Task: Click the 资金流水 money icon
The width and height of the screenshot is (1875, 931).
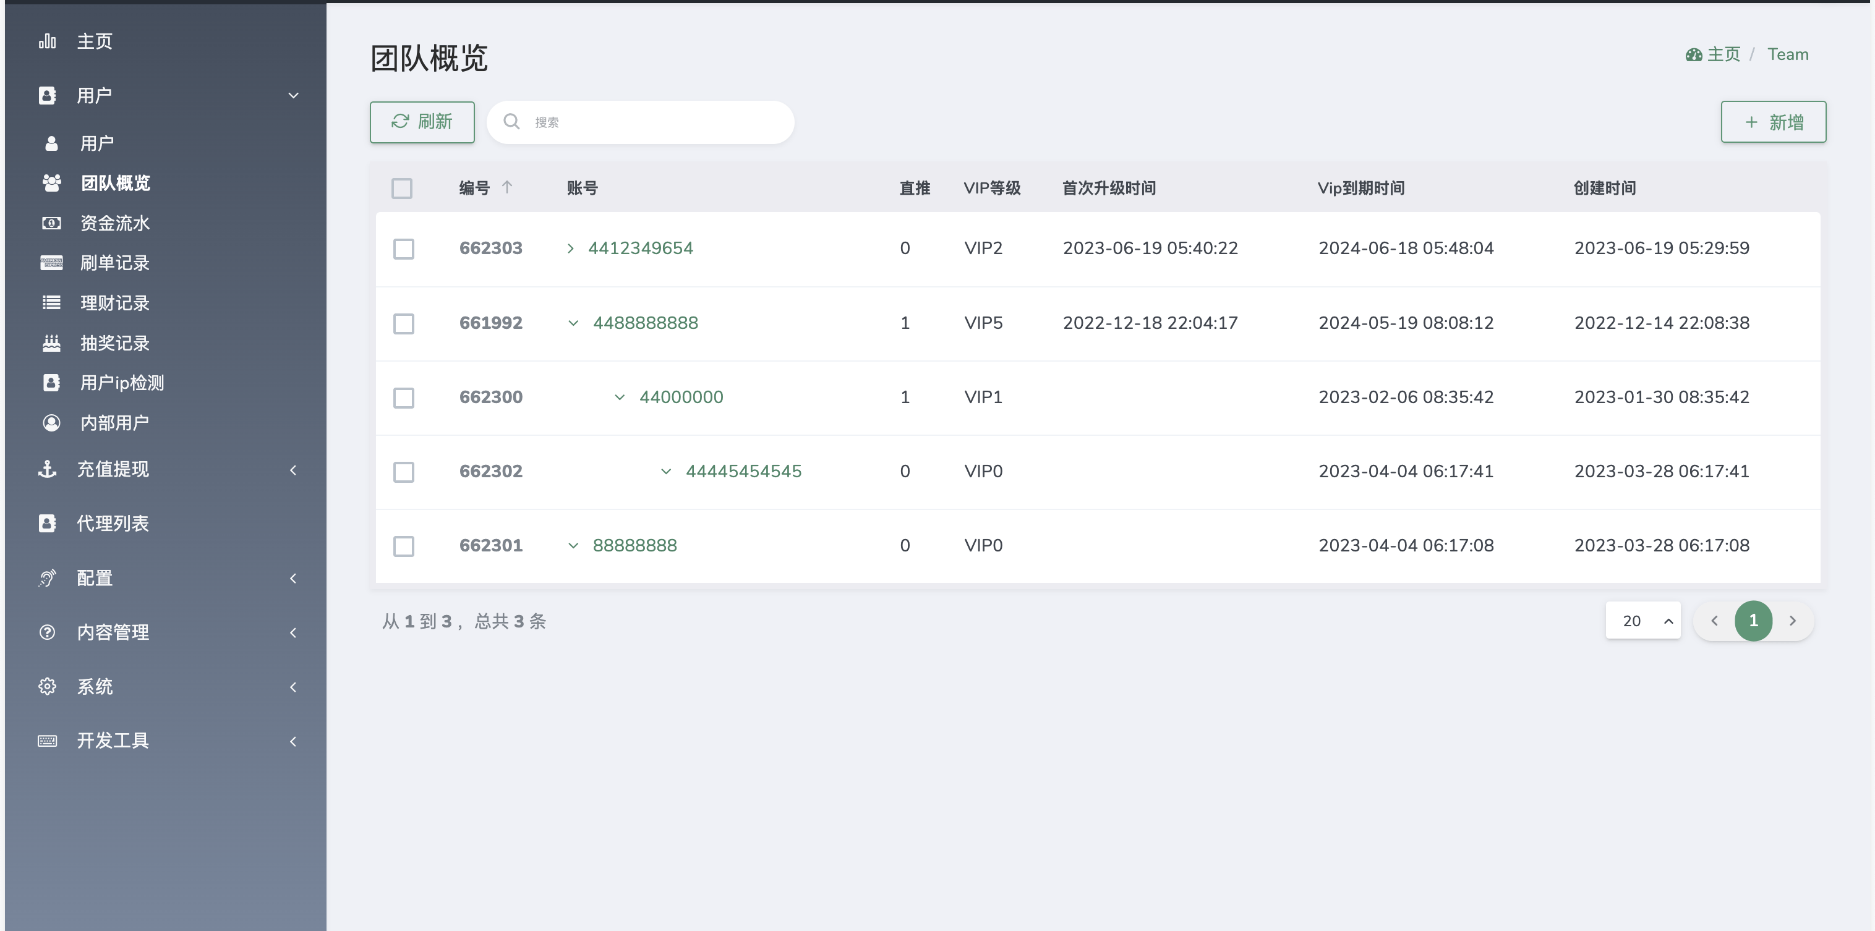Action: 51,223
